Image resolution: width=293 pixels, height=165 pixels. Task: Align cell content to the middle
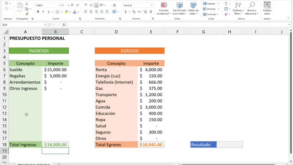91,5
